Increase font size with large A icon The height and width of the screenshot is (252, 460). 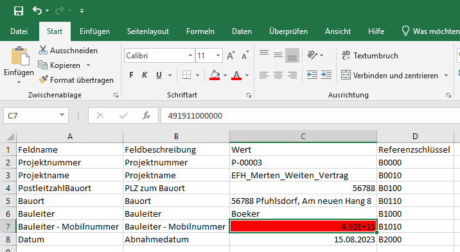(x=231, y=55)
